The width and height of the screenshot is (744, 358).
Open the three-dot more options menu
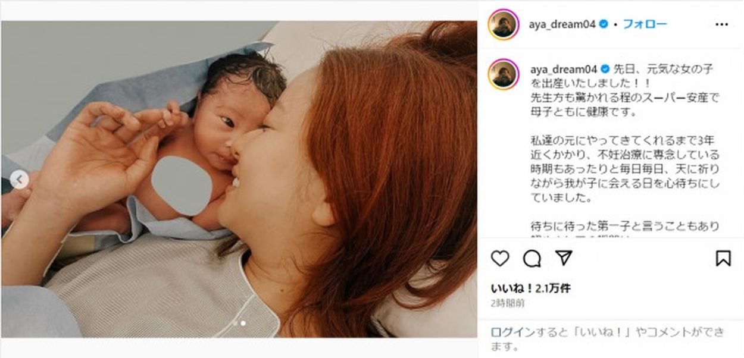(x=721, y=24)
